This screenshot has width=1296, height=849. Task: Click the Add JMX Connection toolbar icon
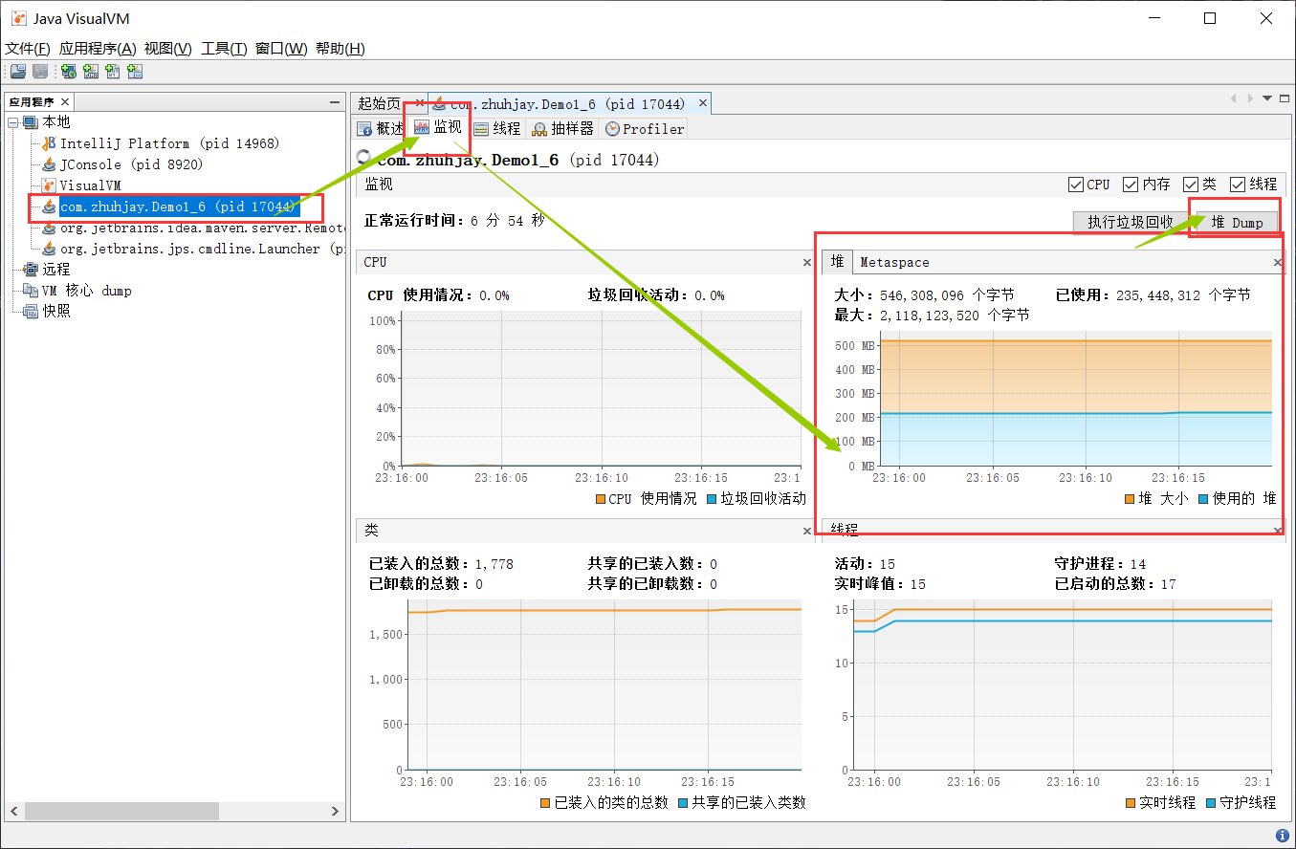pyautogui.click(x=91, y=72)
